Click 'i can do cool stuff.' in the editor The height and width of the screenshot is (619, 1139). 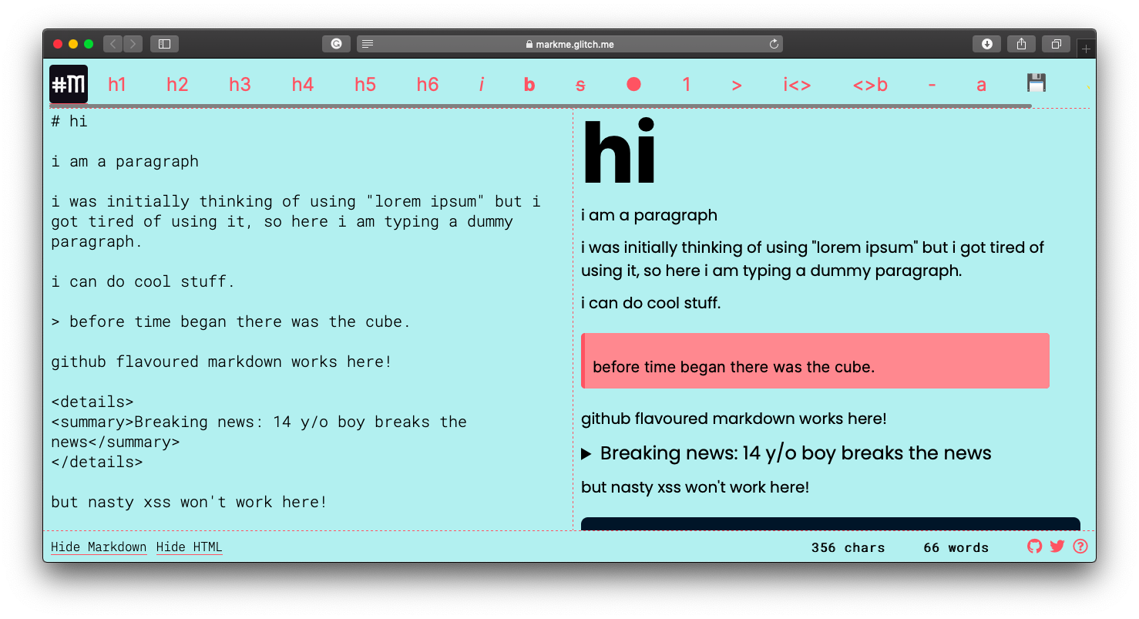coord(143,281)
